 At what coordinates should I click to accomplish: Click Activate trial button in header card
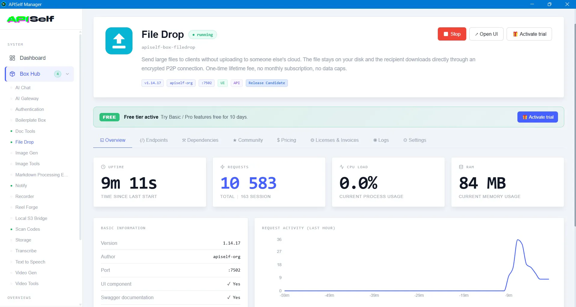529,34
